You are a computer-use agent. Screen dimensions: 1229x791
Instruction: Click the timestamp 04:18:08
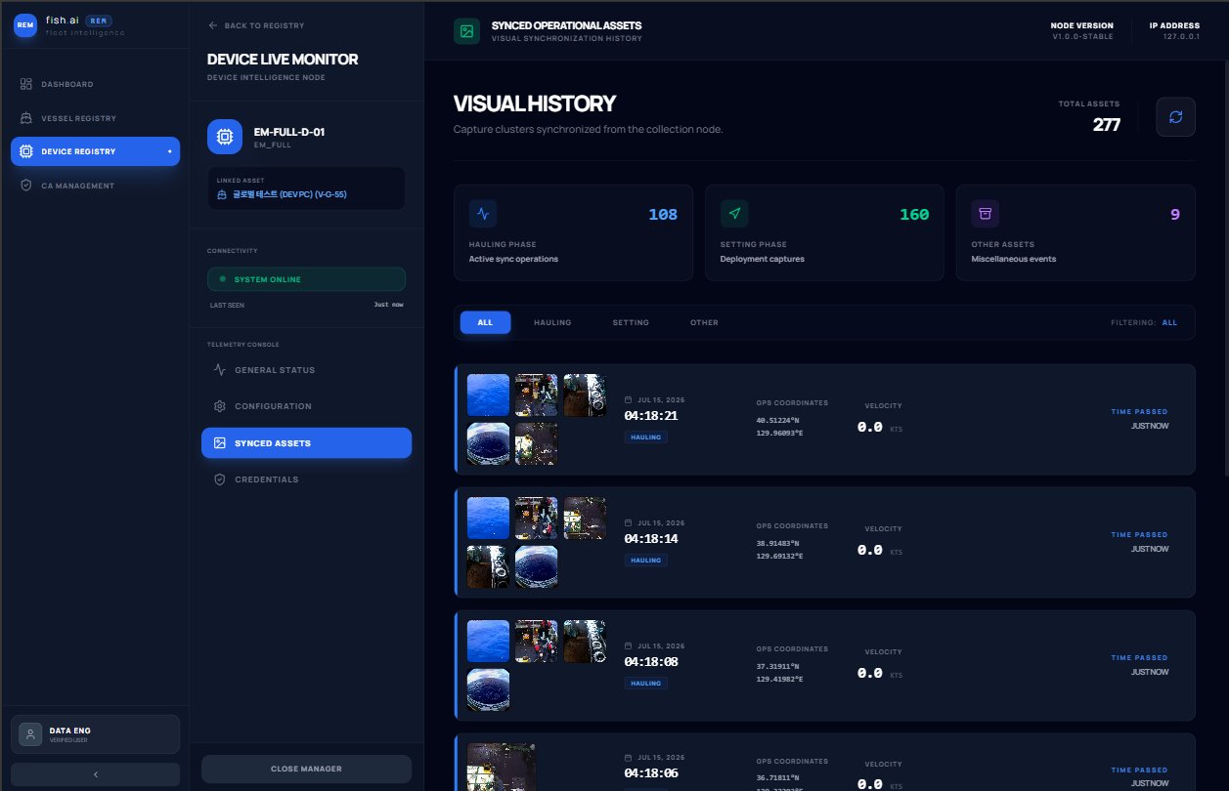(x=651, y=661)
